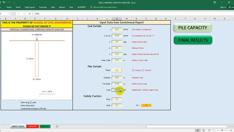
Task: Select column M header
Action: pos(117,19)
